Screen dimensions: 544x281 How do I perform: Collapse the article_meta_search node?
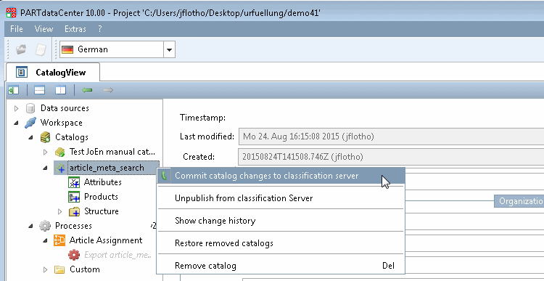pyautogui.click(x=45, y=168)
